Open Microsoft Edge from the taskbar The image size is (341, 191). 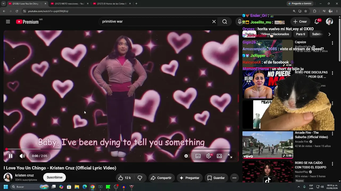tap(85, 187)
